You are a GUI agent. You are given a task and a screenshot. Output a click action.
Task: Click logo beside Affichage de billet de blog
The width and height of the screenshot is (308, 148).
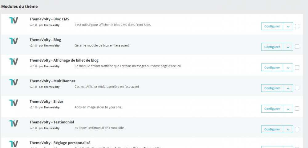14,62
